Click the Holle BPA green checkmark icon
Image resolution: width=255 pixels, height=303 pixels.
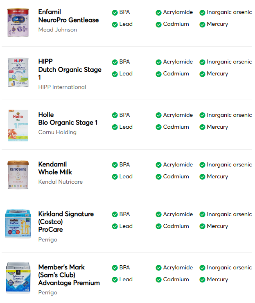pyautogui.click(x=115, y=116)
